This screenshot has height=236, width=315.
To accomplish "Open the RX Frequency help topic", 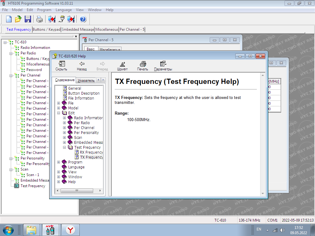I will pyautogui.click(x=91, y=152).
